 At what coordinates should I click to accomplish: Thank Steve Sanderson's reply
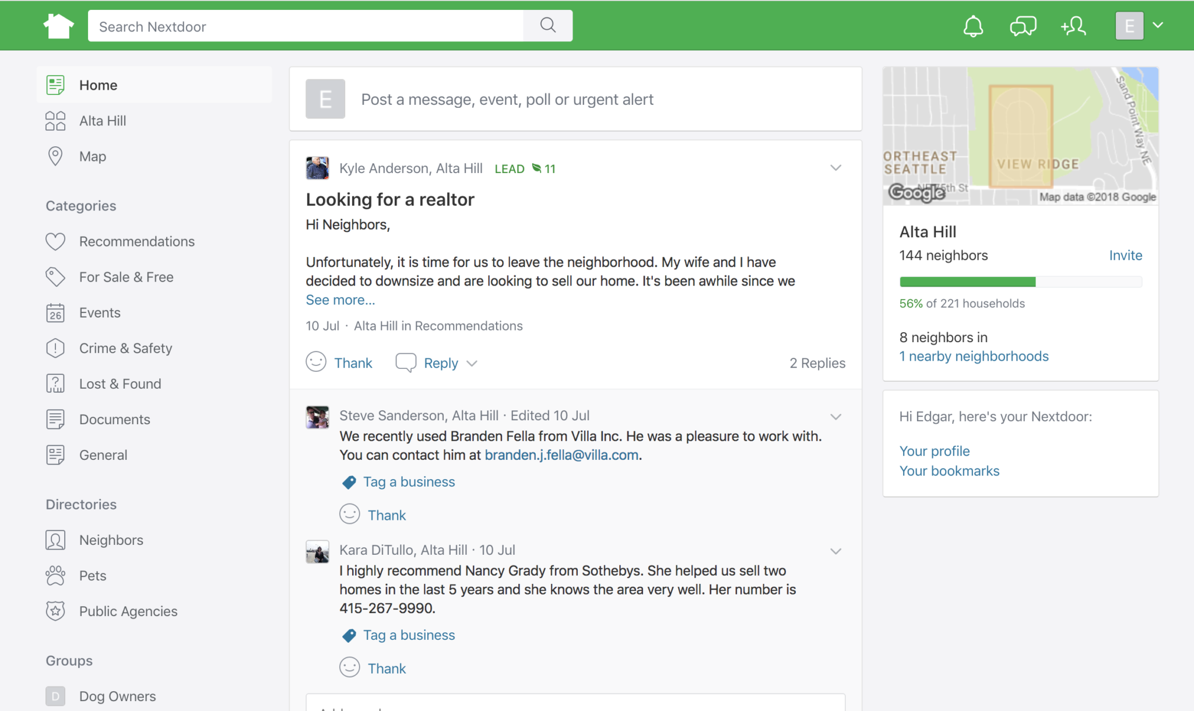tap(387, 515)
